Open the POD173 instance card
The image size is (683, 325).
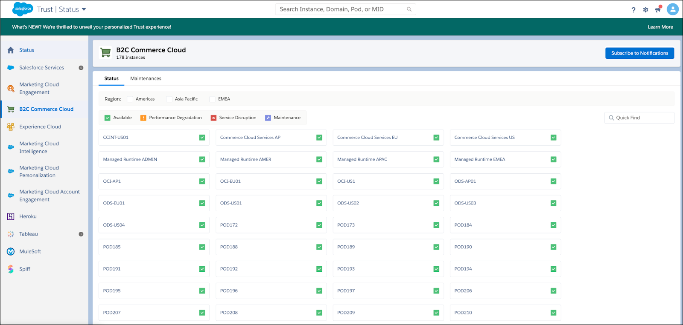[x=388, y=225]
